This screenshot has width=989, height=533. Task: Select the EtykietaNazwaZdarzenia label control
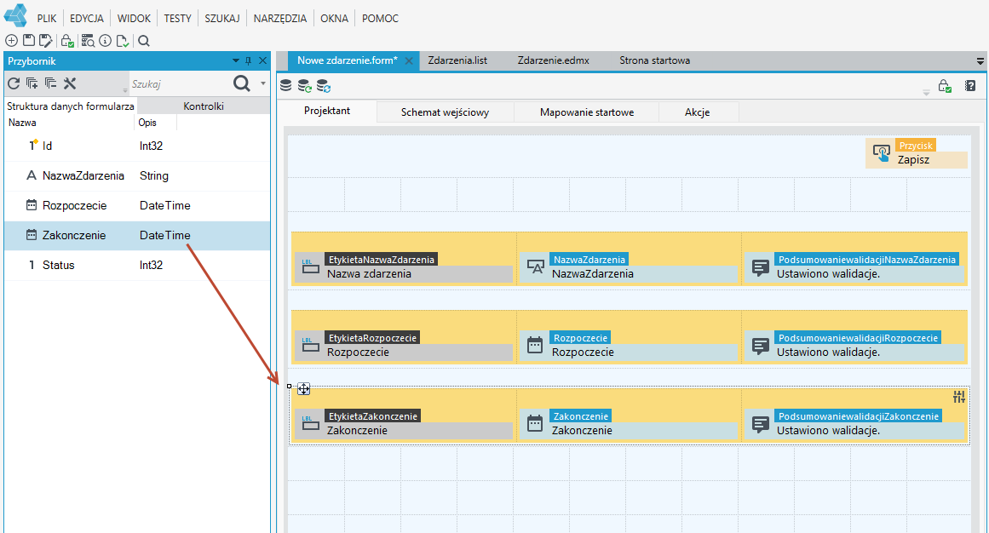[404, 267]
